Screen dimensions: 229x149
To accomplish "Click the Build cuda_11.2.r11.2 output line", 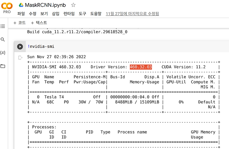I will coord(77,32).
